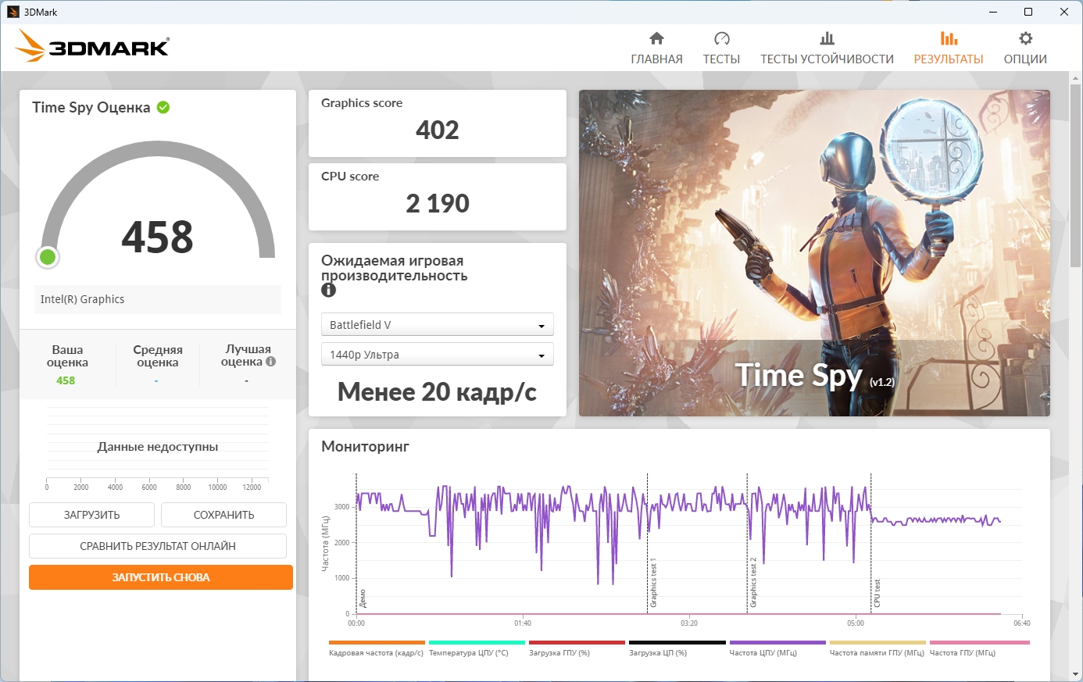Viewport: 1083px width, 682px height.
Task: Click the Intel(R) Graphics label
Action: (x=82, y=299)
